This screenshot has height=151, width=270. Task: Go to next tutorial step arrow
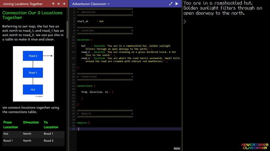(x=64, y=4)
